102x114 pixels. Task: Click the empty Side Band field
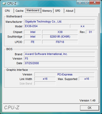(x=45, y=83)
